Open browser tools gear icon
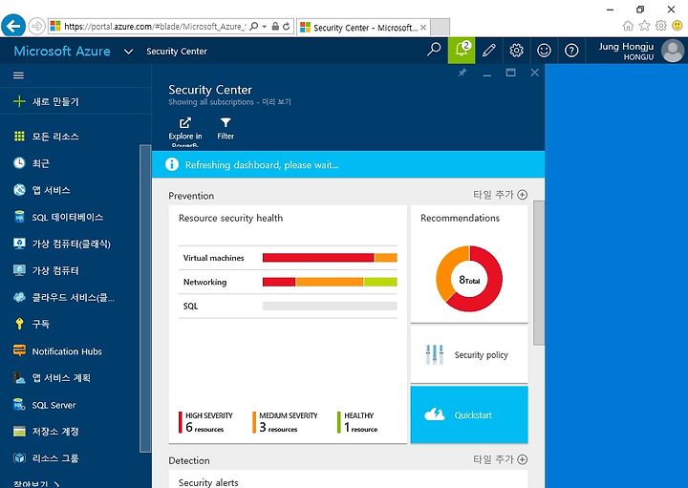Viewport: 688px width, 488px height. point(661,26)
